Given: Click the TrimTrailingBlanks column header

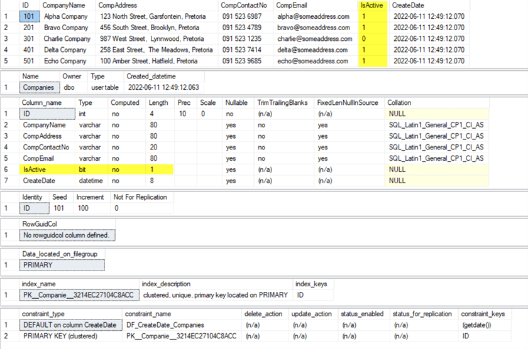Looking at the screenshot, I should tap(282, 102).
